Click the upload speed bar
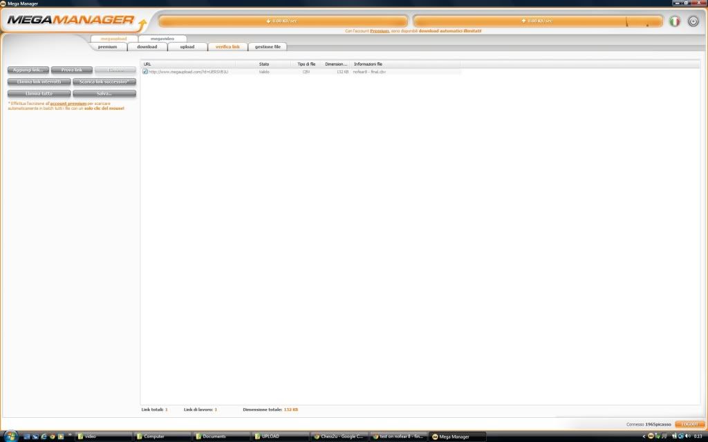Screen dimensions: 708x442 [x=538, y=21]
